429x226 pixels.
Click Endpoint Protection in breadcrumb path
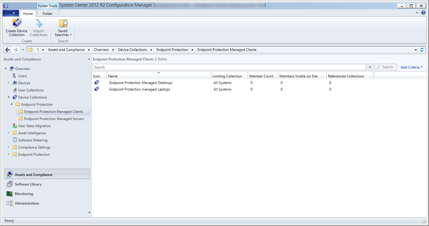[172, 50]
